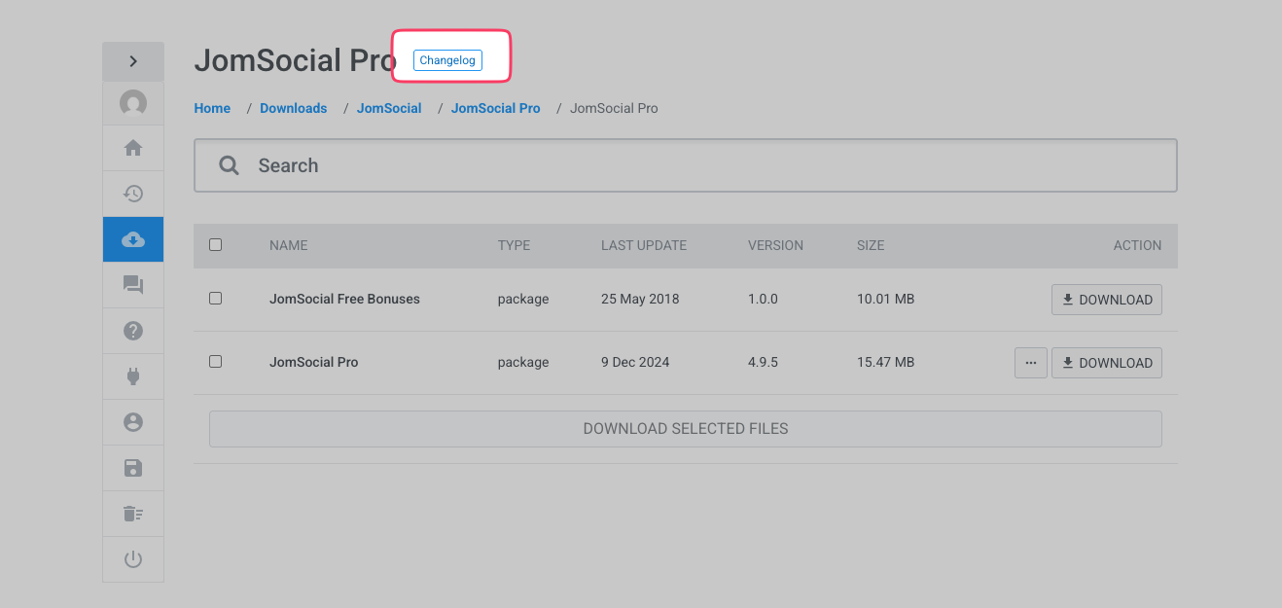The width and height of the screenshot is (1282, 608).
Task: Toggle the select-all checkbox in table header
Action: coord(216,245)
